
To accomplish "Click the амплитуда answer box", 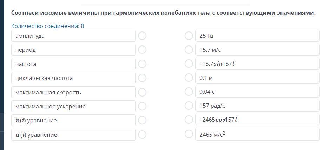I will coord(74,36).
